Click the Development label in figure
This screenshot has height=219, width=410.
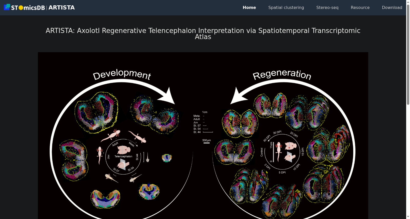pos(122,74)
